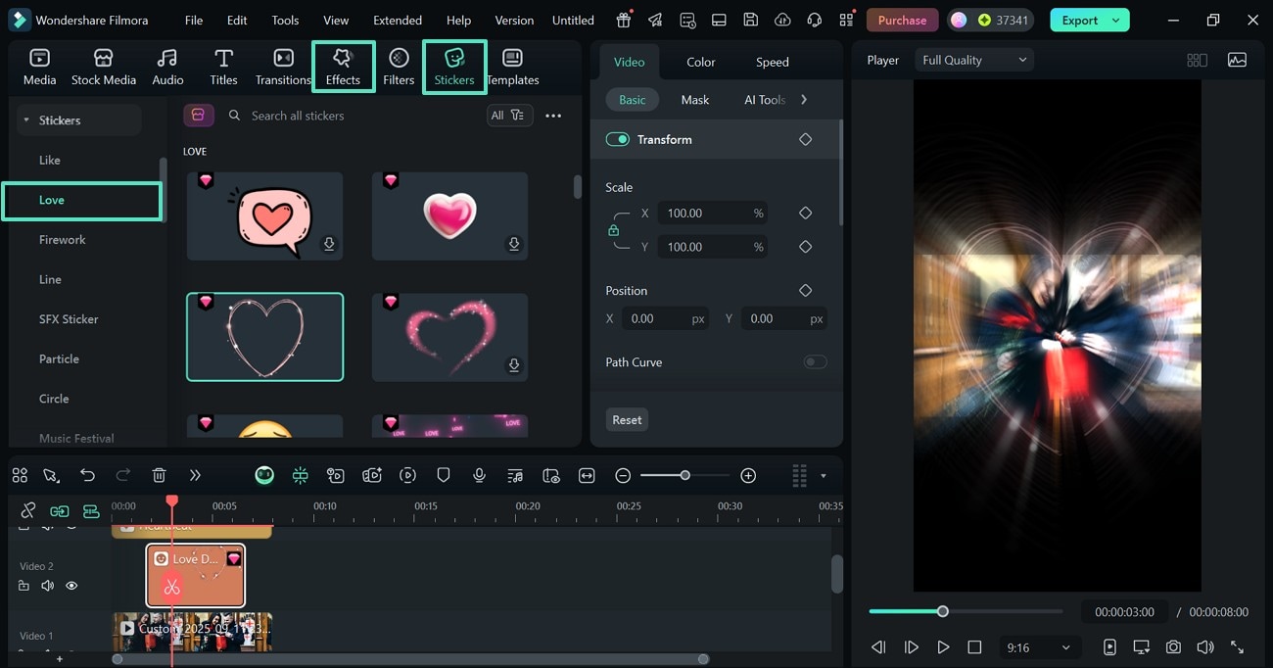
Task: Click the save project floppy disk icon
Action: point(750,20)
